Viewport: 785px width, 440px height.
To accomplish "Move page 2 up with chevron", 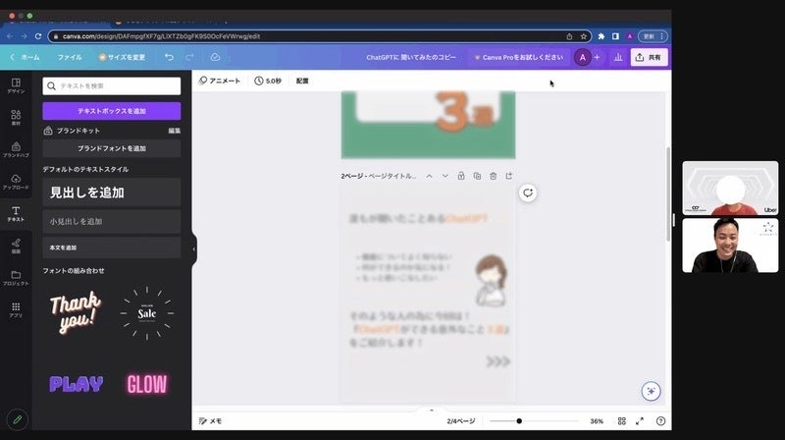I will point(429,176).
